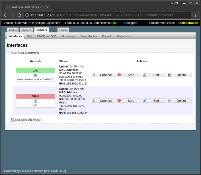View site information icon in address bar
This screenshot has height=175, width=201.
tap(27, 15)
